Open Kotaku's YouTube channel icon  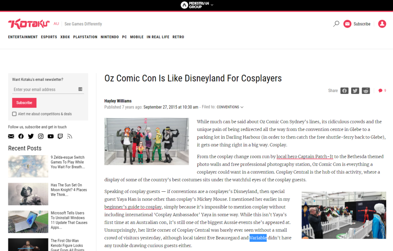point(51,136)
